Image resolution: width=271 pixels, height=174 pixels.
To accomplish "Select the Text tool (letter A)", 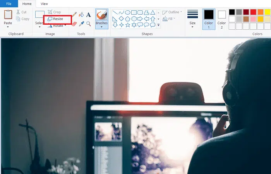I will tap(89, 15).
